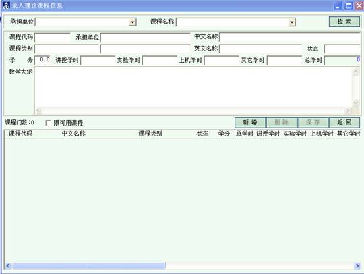Click the horizontal scrollbar thumb of table

click(x=89, y=266)
